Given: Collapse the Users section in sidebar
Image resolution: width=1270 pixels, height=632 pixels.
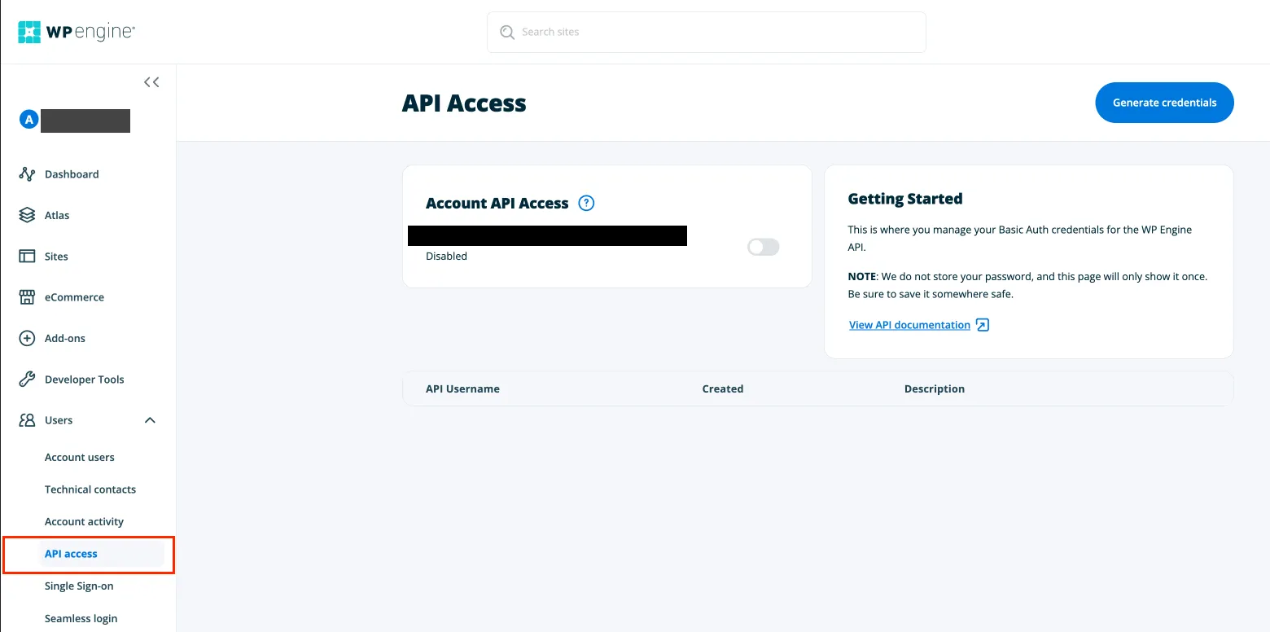Looking at the screenshot, I should point(149,420).
